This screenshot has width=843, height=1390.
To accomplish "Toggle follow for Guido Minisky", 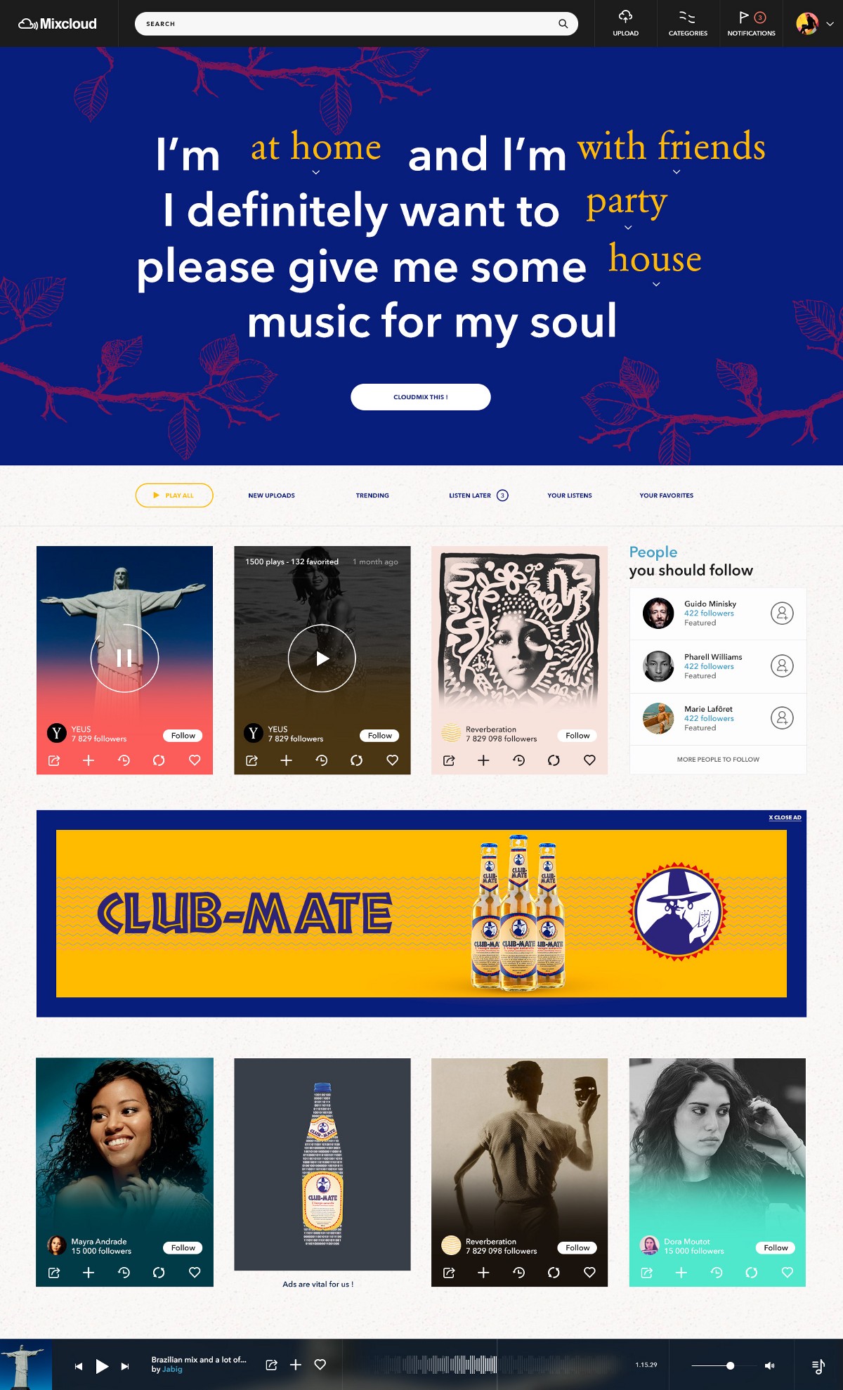I will tap(782, 613).
